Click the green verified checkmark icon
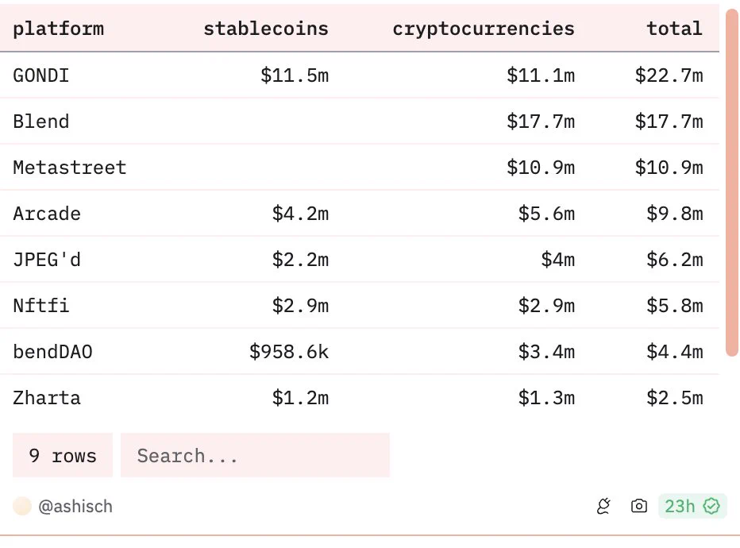The height and width of the screenshot is (548, 740). [x=711, y=506]
